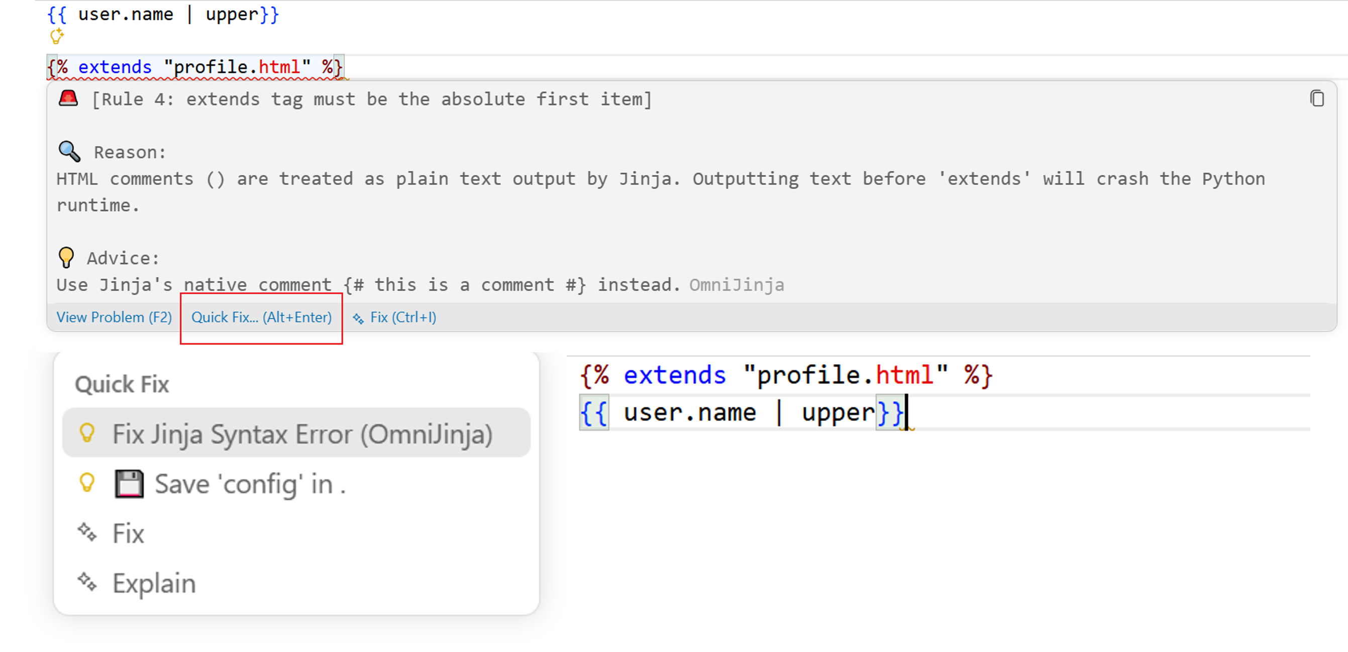Select Fix Jinja Syntax Error (OmniJinja)
This screenshot has width=1348, height=652.
(296, 433)
